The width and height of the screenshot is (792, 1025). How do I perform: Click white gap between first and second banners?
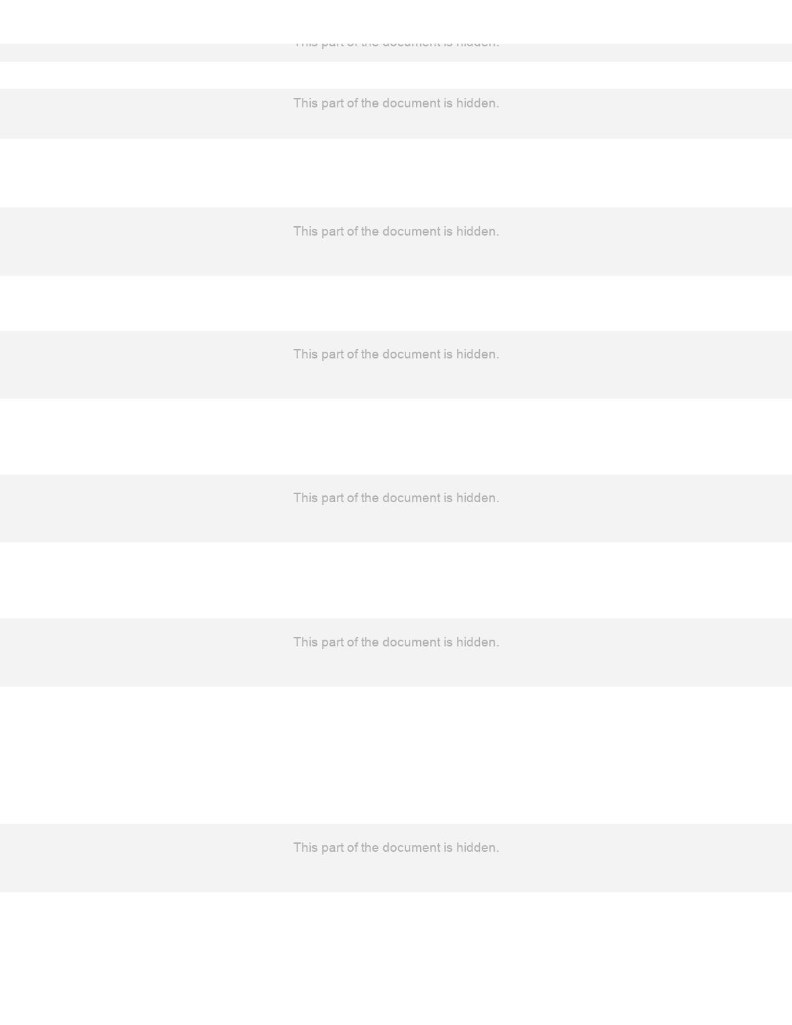click(396, 75)
